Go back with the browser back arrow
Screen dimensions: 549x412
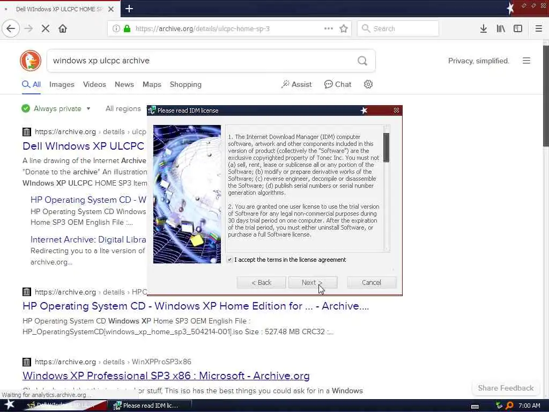click(11, 28)
